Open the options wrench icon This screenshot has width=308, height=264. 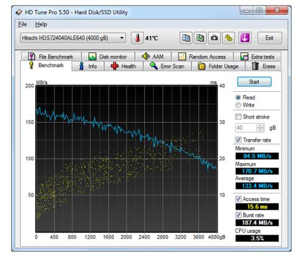(229, 38)
